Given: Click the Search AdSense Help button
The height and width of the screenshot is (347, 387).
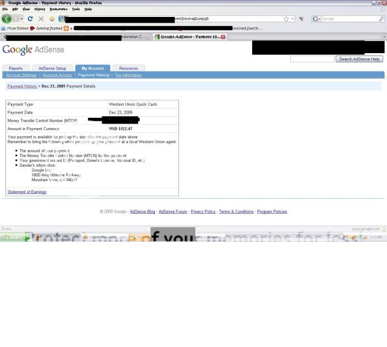Looking at the screenshot, I should (x=359, y=59).
